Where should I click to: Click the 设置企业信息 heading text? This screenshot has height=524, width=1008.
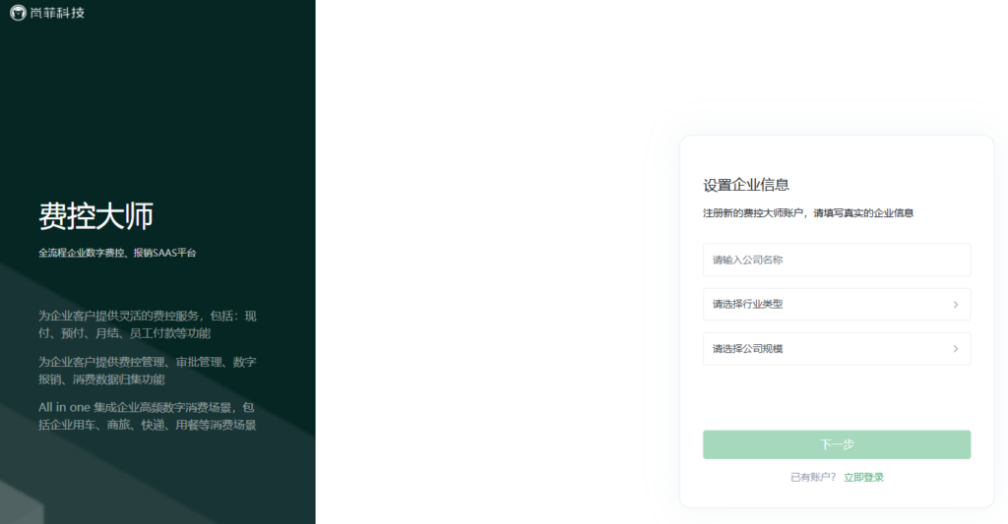(x=746, y=185)
